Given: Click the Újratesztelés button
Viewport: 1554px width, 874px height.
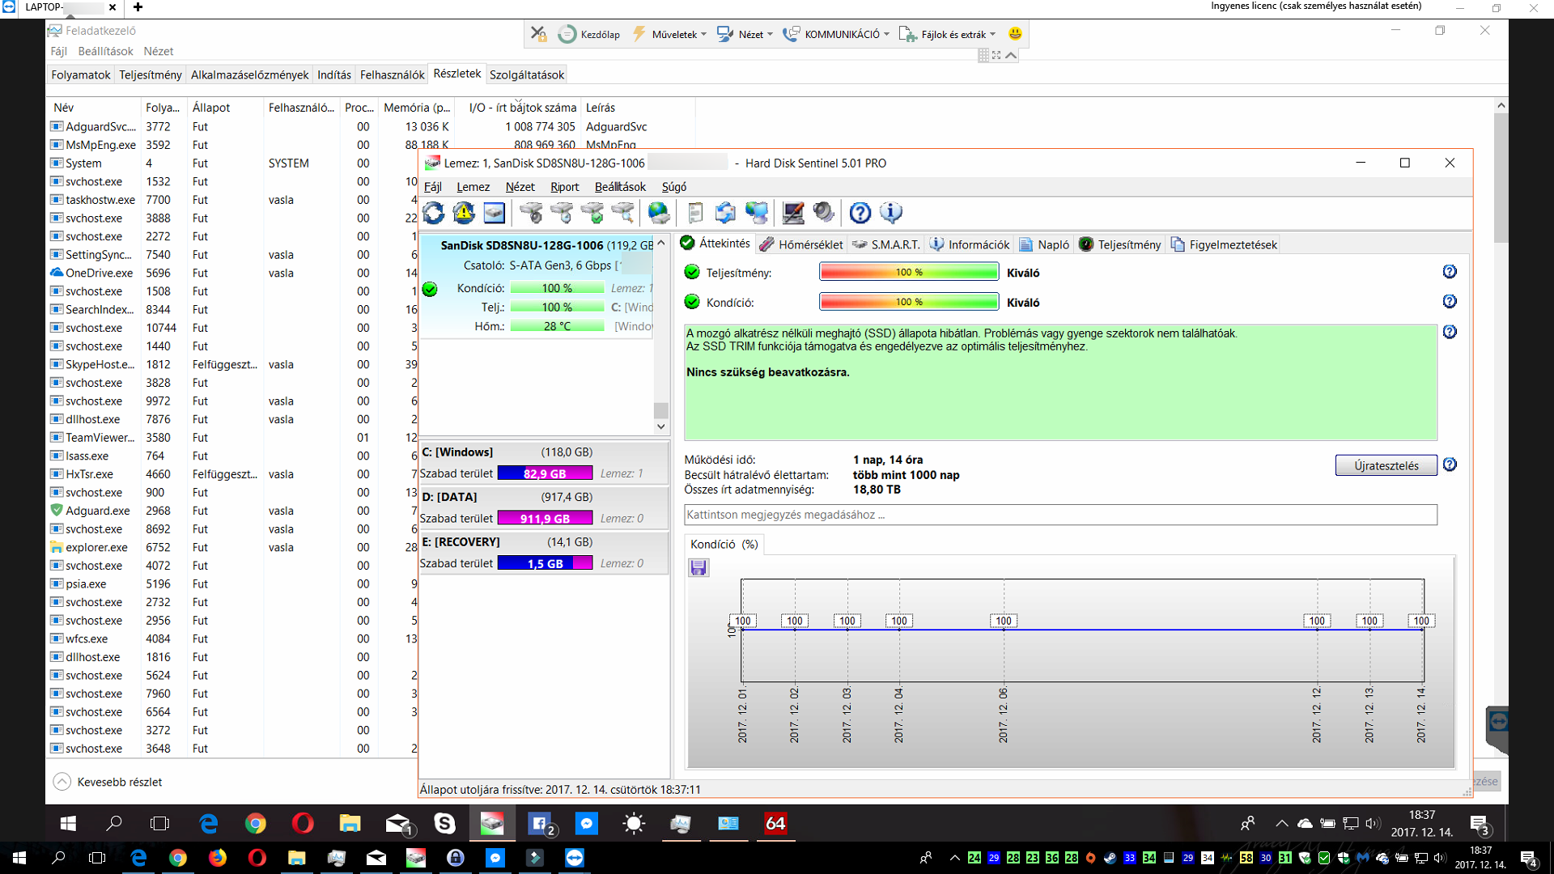Looking at the screenshot, I should (1386, 465).
